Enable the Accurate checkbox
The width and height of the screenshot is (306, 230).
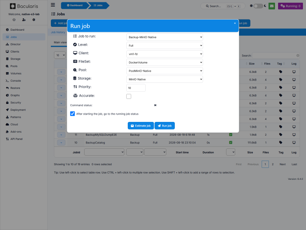(x=129, y=96)
